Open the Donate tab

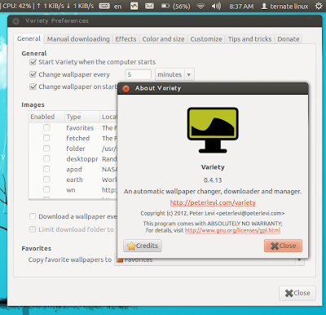(x=289, y=39)
